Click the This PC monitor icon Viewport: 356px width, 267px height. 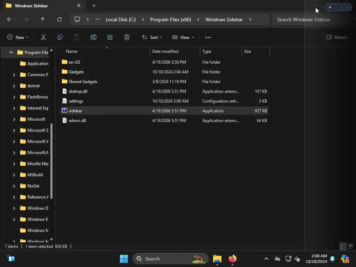click(77, 19)
